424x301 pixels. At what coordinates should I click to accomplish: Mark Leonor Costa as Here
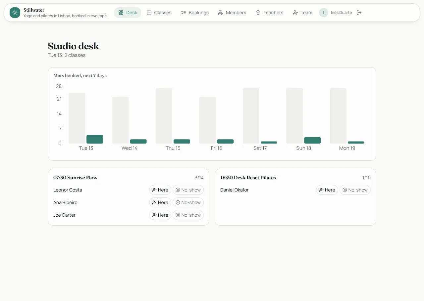[x=160, y=190]
